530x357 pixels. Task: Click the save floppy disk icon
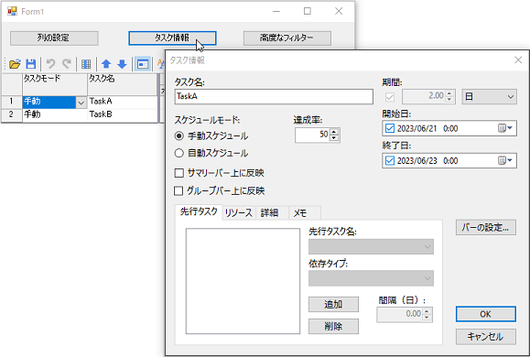pos(31,64)
